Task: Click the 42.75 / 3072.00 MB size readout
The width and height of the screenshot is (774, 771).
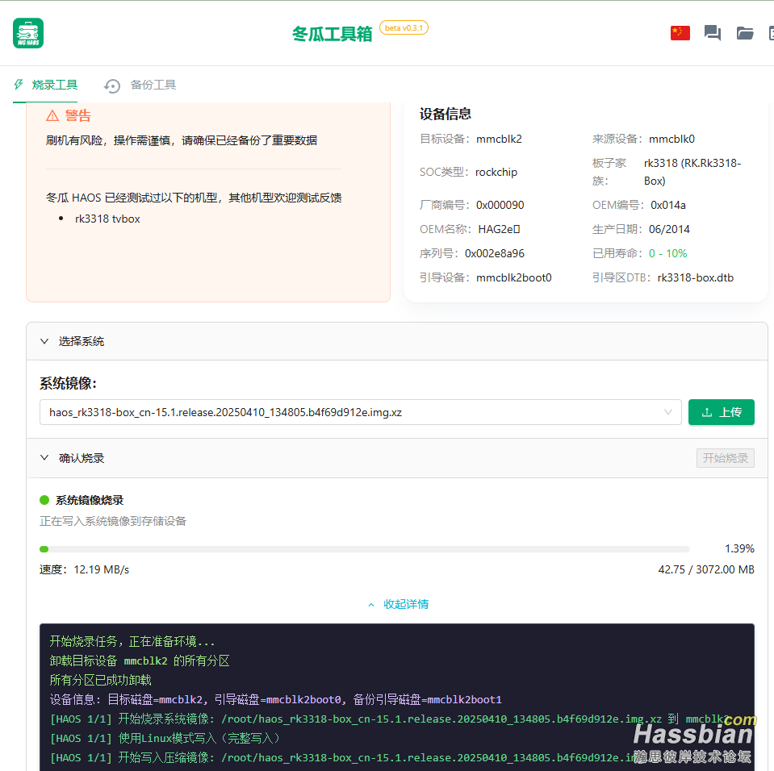Action: click(x=706, y=569)
